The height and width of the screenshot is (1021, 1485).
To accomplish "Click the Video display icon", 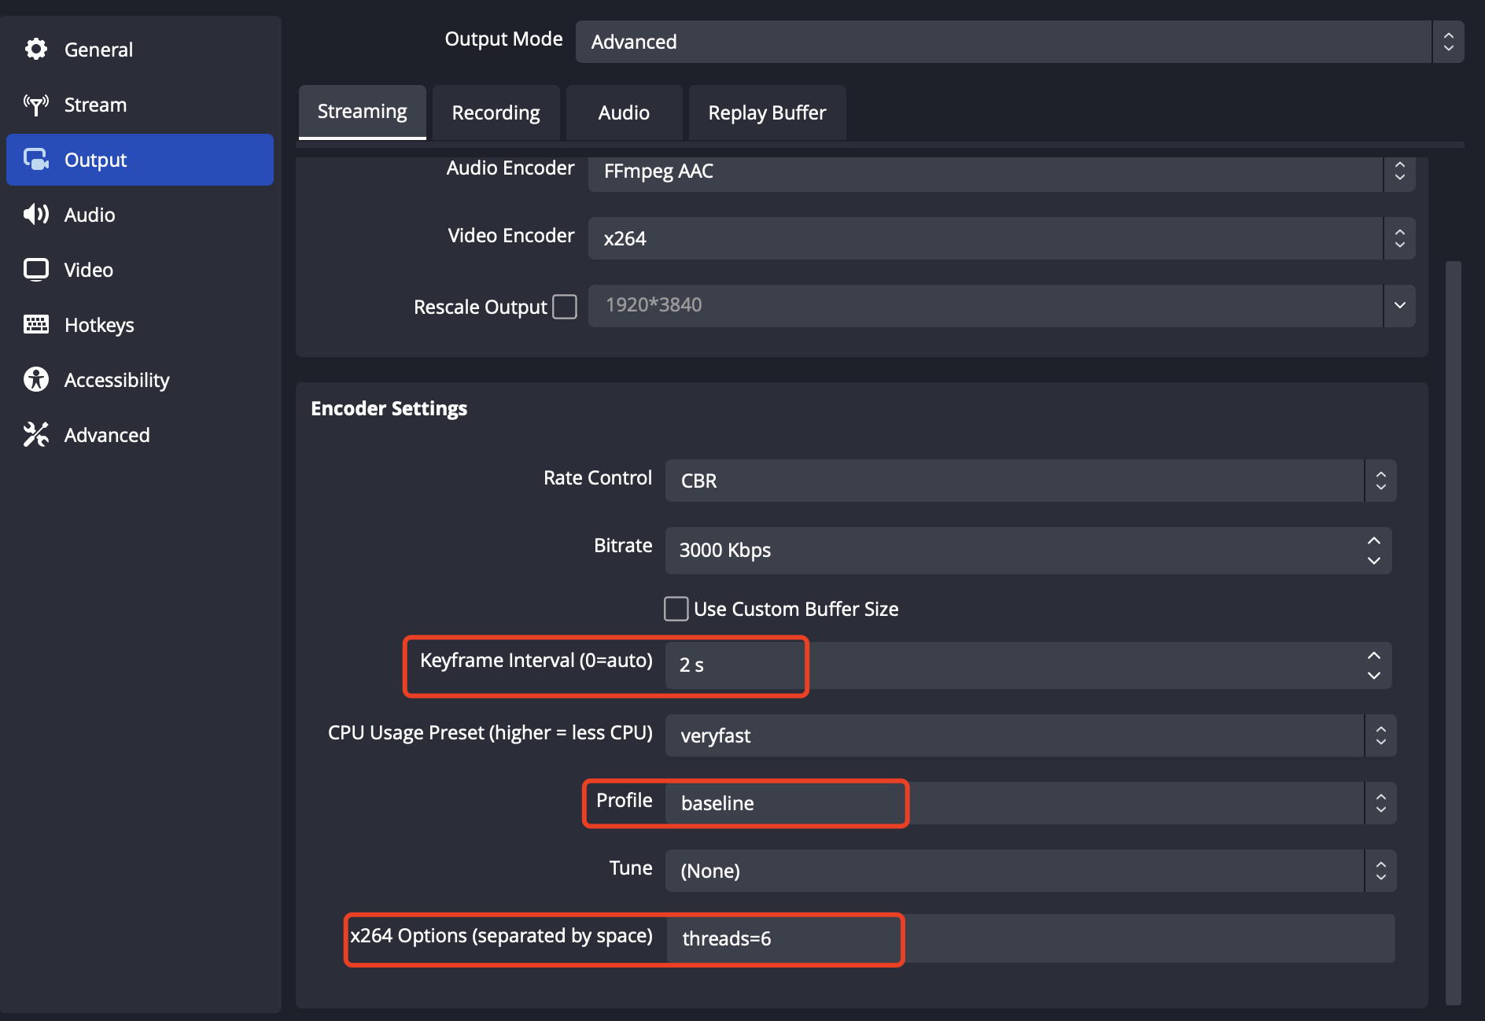I will coord(36,270).
